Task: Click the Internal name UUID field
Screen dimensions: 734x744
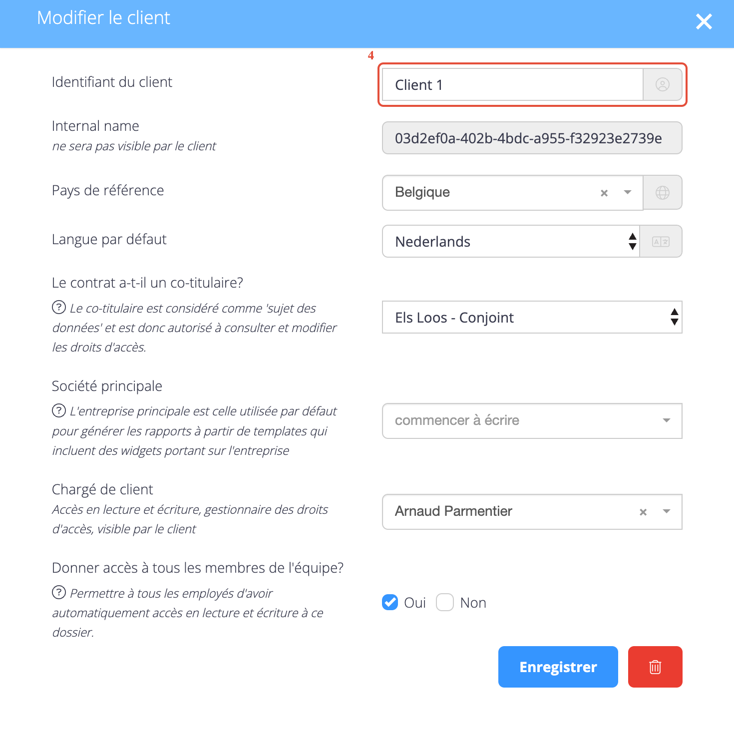Action: click(x=532, y=138)
